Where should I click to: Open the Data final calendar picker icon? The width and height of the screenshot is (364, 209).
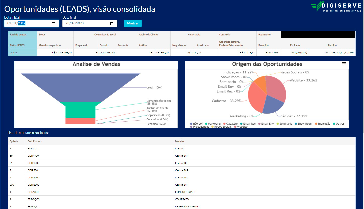(112, 23)
